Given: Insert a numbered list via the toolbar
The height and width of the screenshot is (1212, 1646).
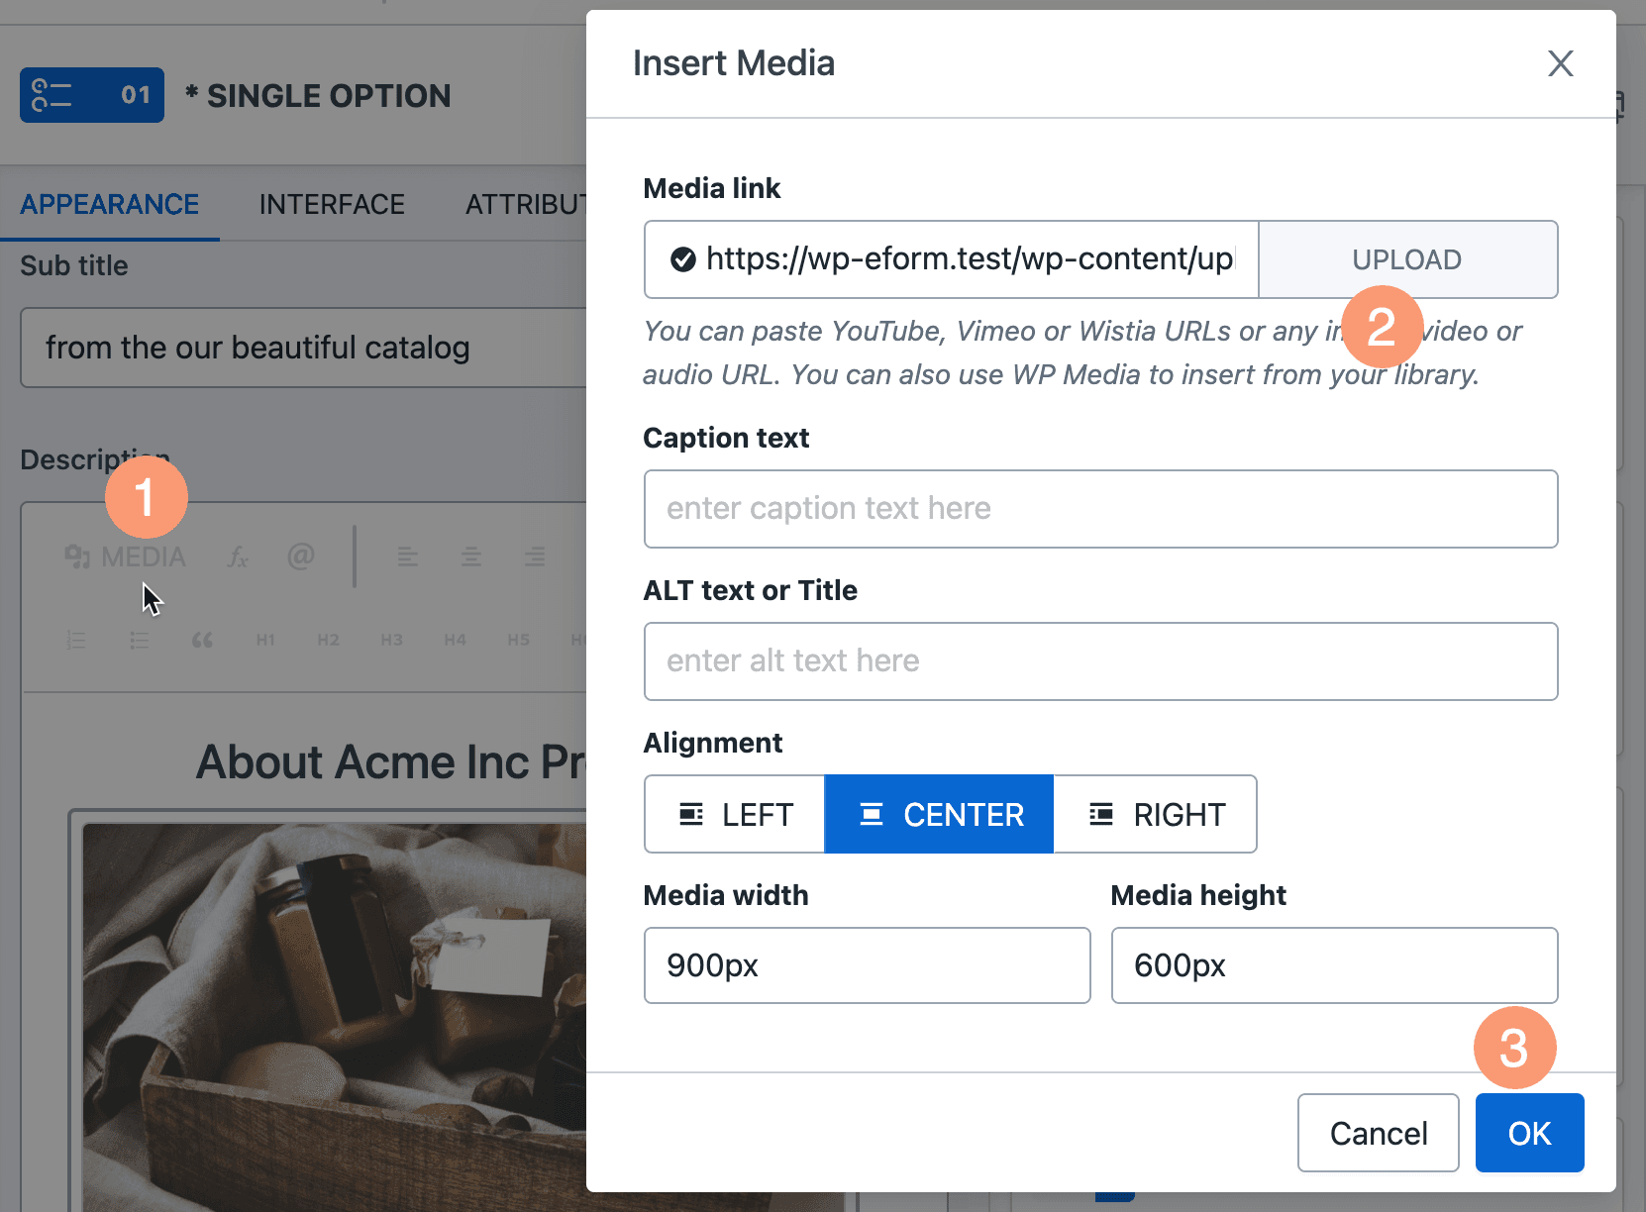Looking at the screenshot, I should pos(75,640).
